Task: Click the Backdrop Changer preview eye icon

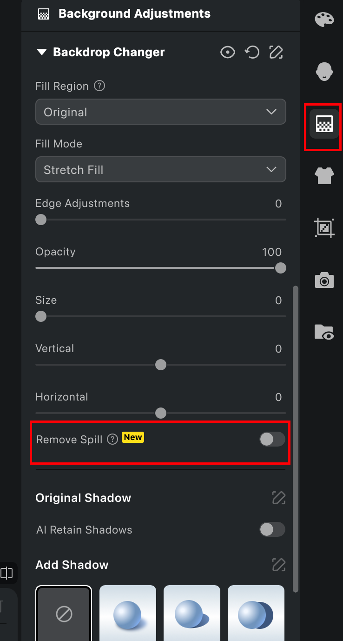Action: point(228,52)
